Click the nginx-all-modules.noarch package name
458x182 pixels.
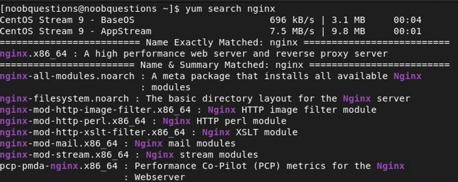[67, 76]
